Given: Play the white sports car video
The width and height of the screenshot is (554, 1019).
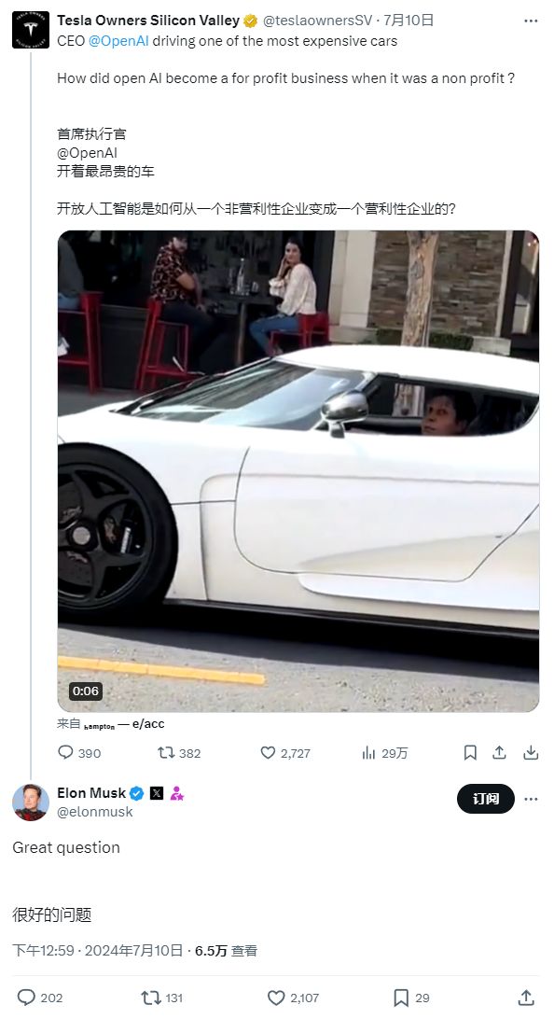Looking at the screenshot, I should pyautogui.click(x=298, y=471).
